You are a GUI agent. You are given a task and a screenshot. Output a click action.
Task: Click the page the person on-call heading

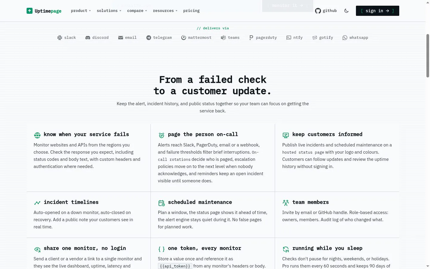tap(203, 134)
